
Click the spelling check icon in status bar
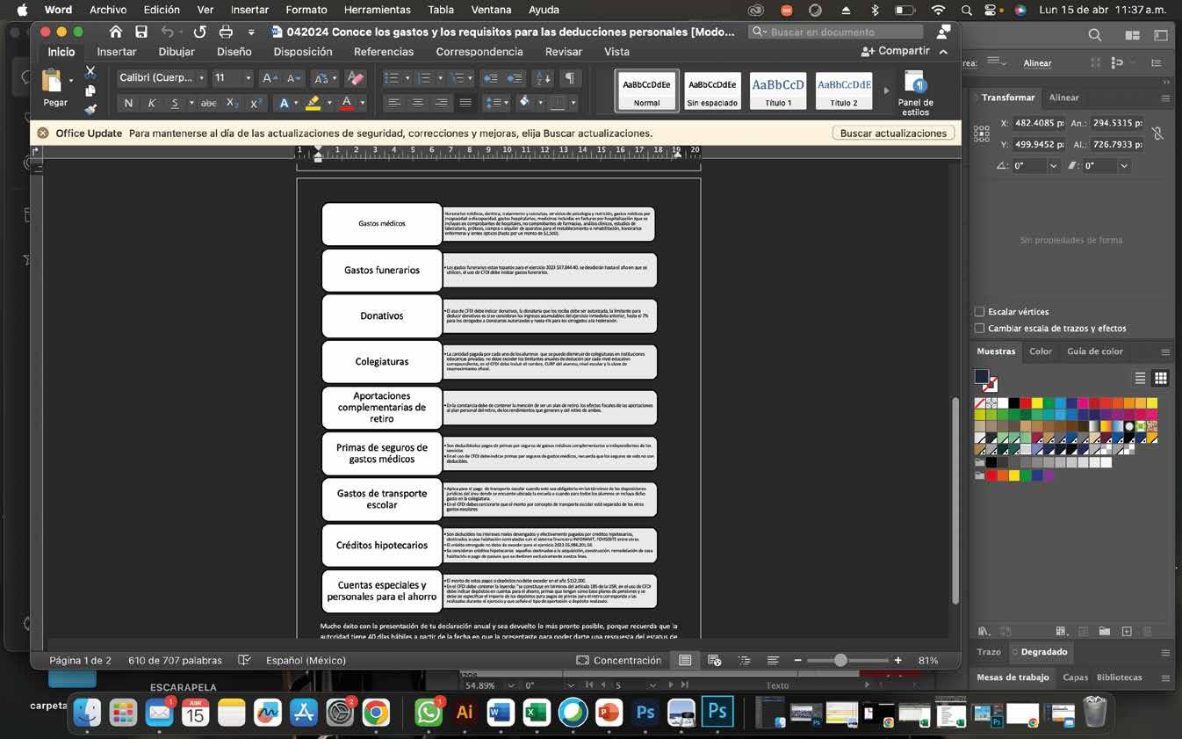click(x=245, y=660)
